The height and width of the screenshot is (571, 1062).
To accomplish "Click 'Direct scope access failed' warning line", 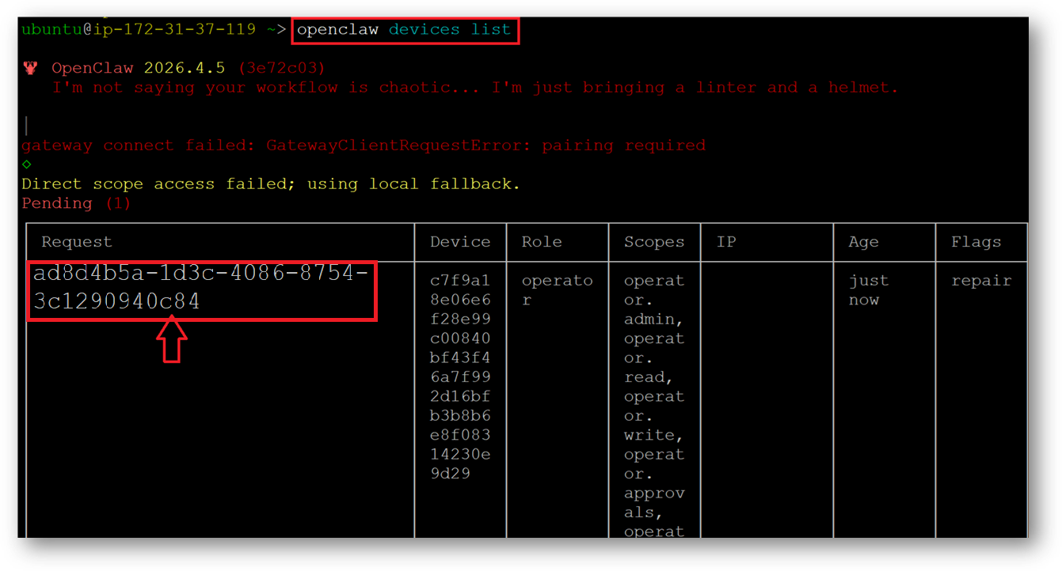I will (x=271, y=183).
